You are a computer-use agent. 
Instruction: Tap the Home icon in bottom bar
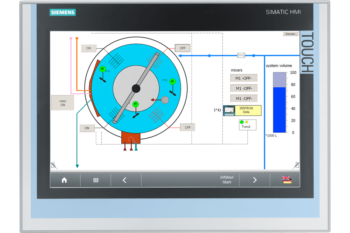tap(64, 180)
